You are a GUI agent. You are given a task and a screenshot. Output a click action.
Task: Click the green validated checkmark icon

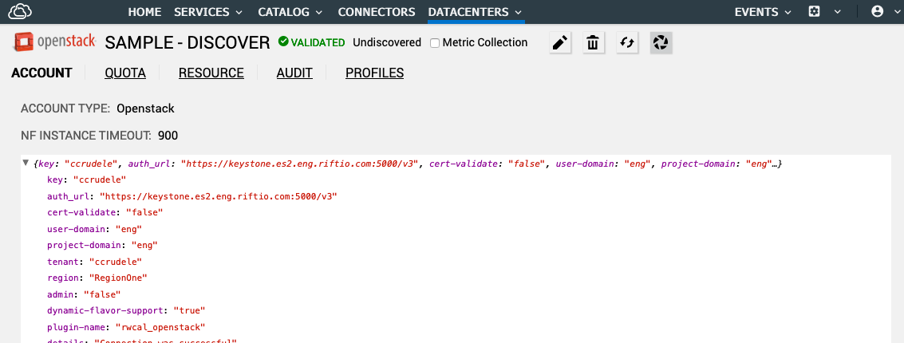pyautogui.click(x=282, y=42)
